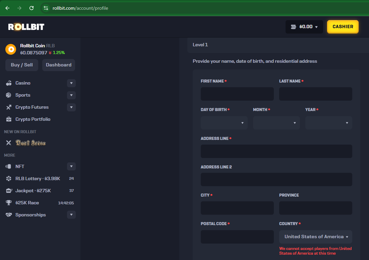The width and height of the screenshot is (369, 260).
Task: Click the Rollbit Coin orange logo icon
Action: pyautogui.click(x=11, y=49)
